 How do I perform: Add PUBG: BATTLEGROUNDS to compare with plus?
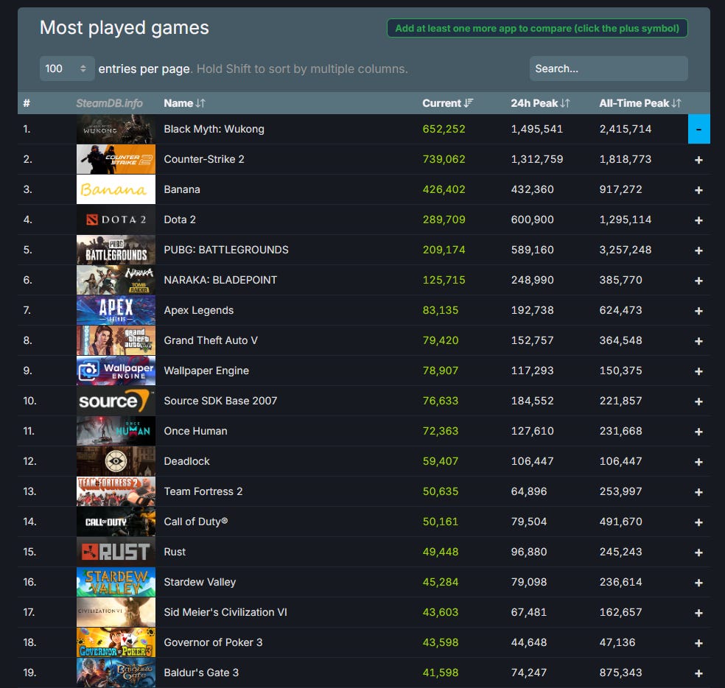(x=698, y=250)
